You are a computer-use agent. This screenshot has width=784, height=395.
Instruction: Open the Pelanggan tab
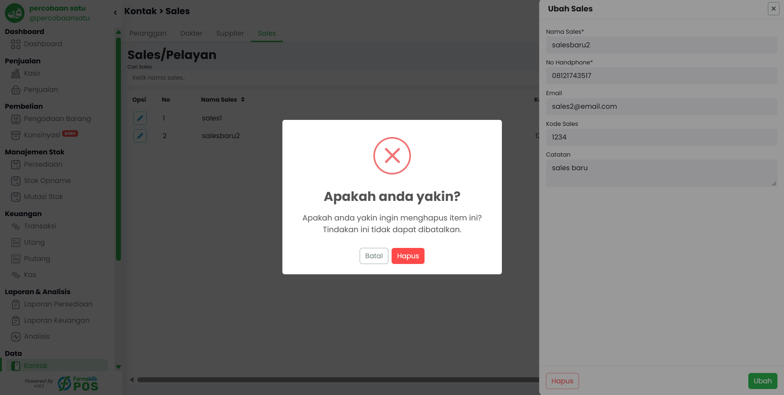point(148,33)
